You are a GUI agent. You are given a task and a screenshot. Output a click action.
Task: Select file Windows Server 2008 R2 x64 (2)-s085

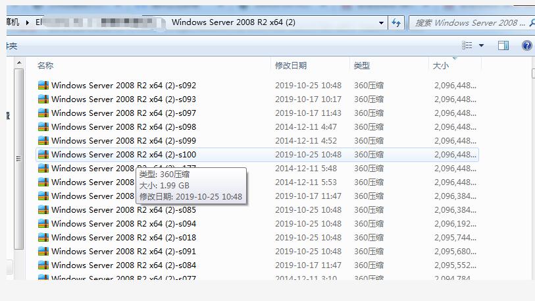coord(124,209)
